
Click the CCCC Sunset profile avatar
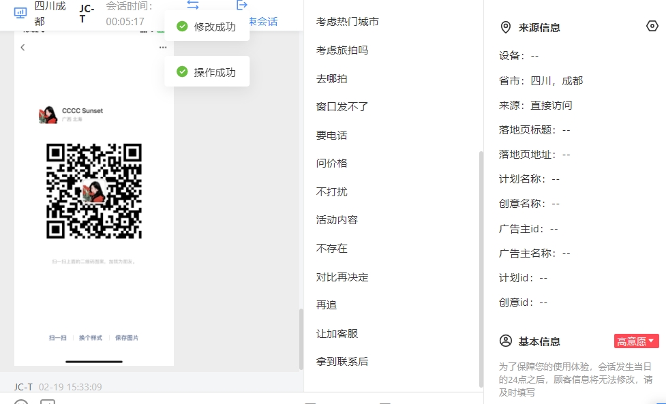point(48,114)
